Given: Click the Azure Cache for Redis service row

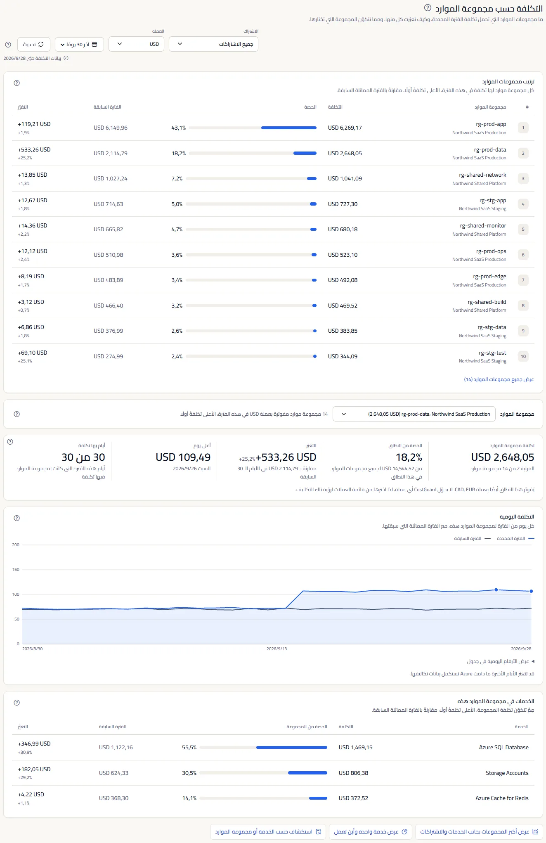Looking at the screenshot, I should pos(273,798).
